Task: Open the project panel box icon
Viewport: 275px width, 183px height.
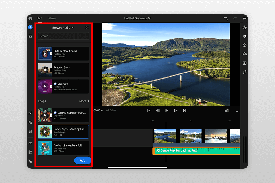Action: pyautogui.click(x=30, y=36)
